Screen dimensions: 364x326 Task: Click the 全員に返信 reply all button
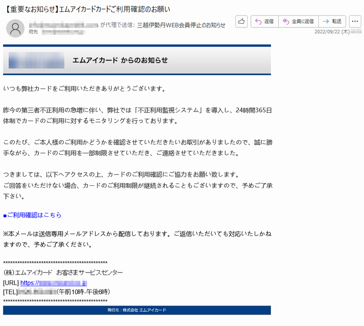[298, 21]
